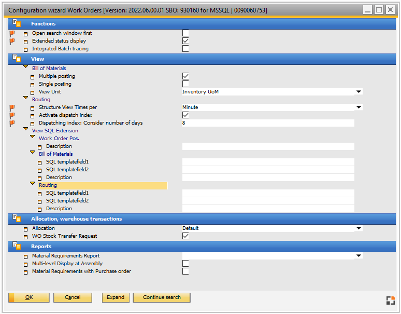Select the highlighted Routing tree item
The image size is (401, 314).
(48, 185)
